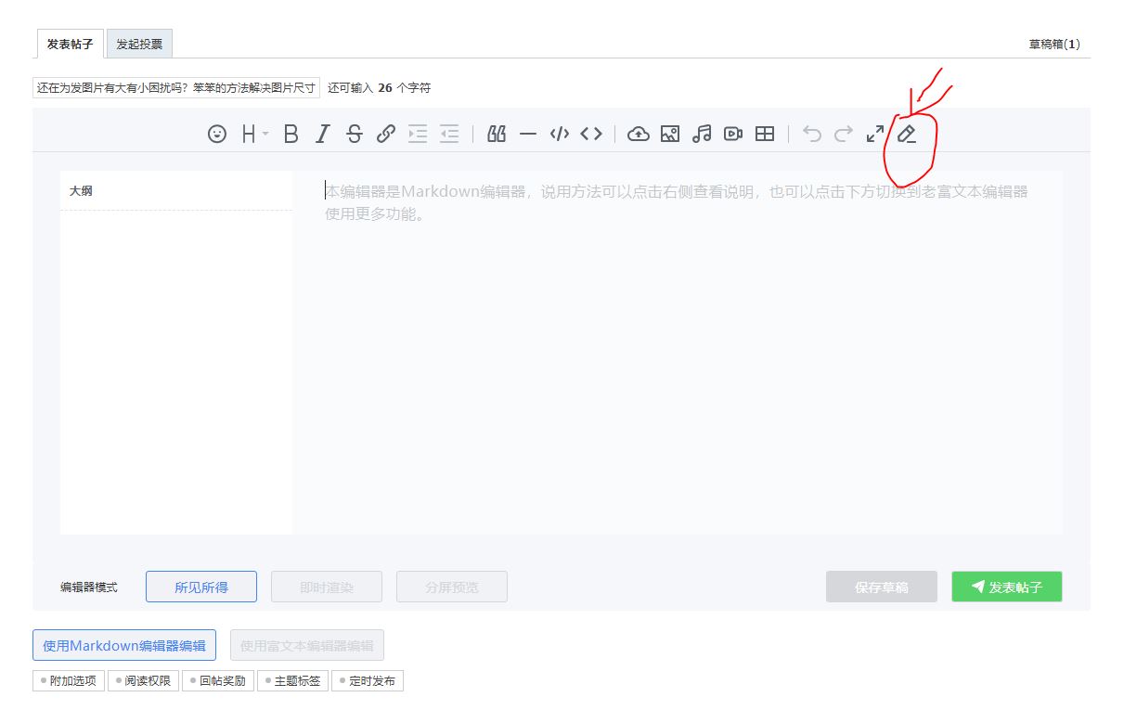Expand 附加选项 section
This screenshot has height=710, width=1124.
69,680
